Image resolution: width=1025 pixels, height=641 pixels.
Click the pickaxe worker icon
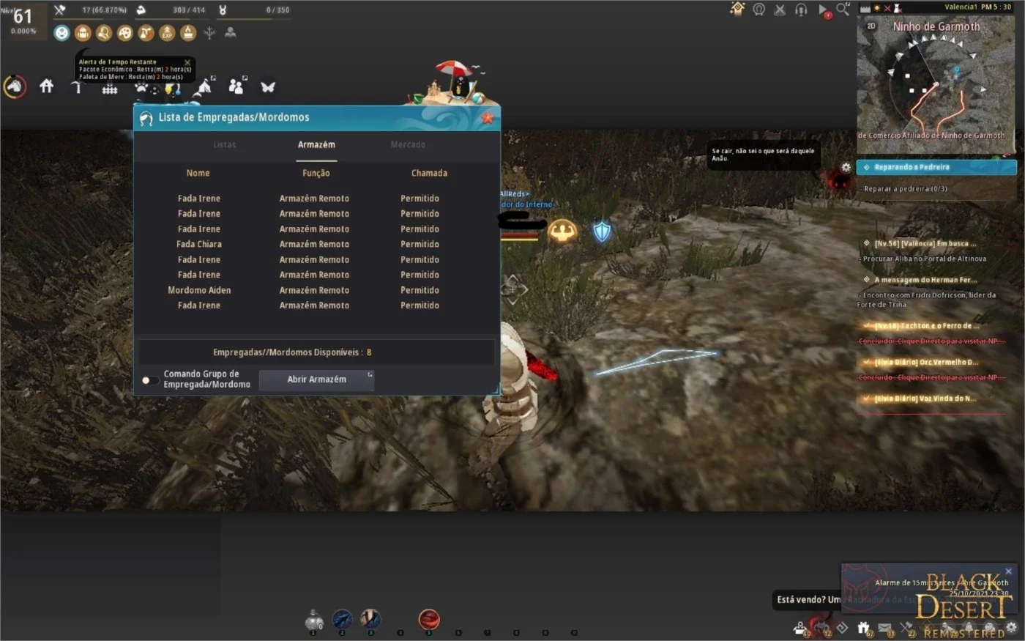point(78,87)
